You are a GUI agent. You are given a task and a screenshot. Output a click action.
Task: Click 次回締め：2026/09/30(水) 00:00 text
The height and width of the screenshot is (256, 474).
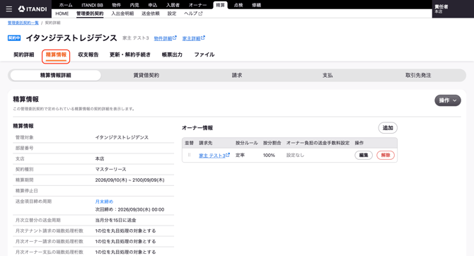click(x=129, y=209)
